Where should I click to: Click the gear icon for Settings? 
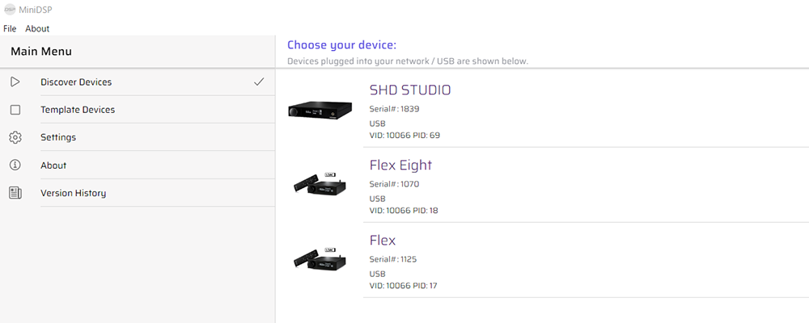pos(15,137)
